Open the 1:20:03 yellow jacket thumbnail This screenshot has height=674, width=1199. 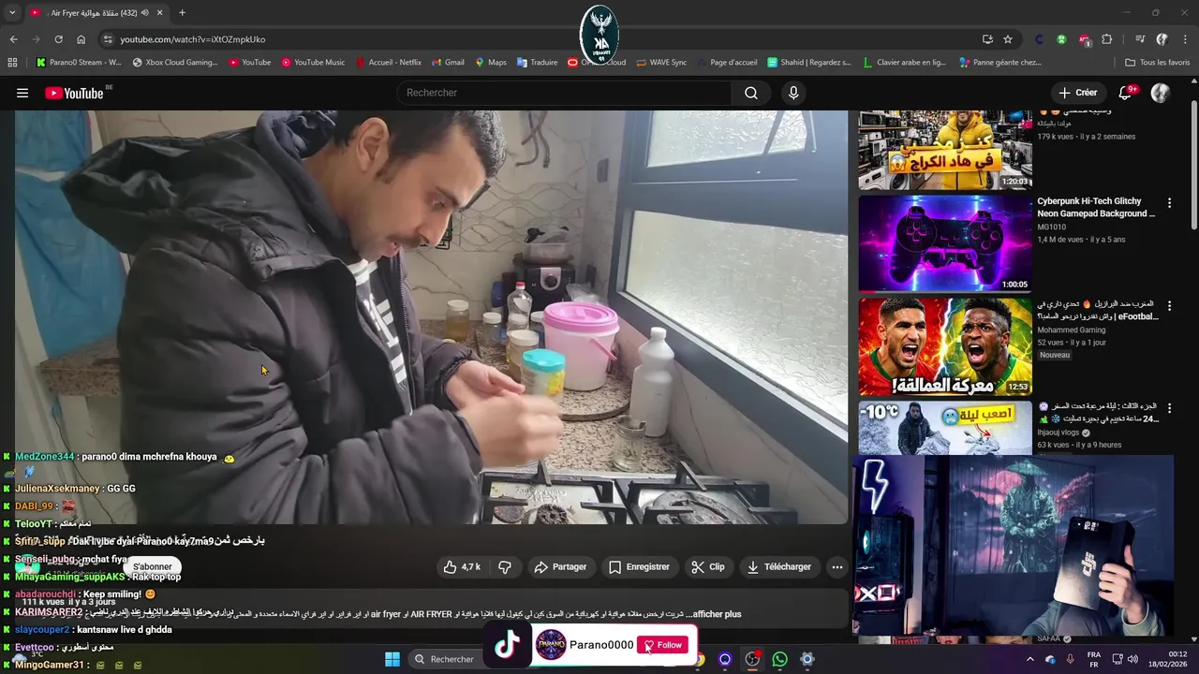pyautogui.click(x=945, y=150)
